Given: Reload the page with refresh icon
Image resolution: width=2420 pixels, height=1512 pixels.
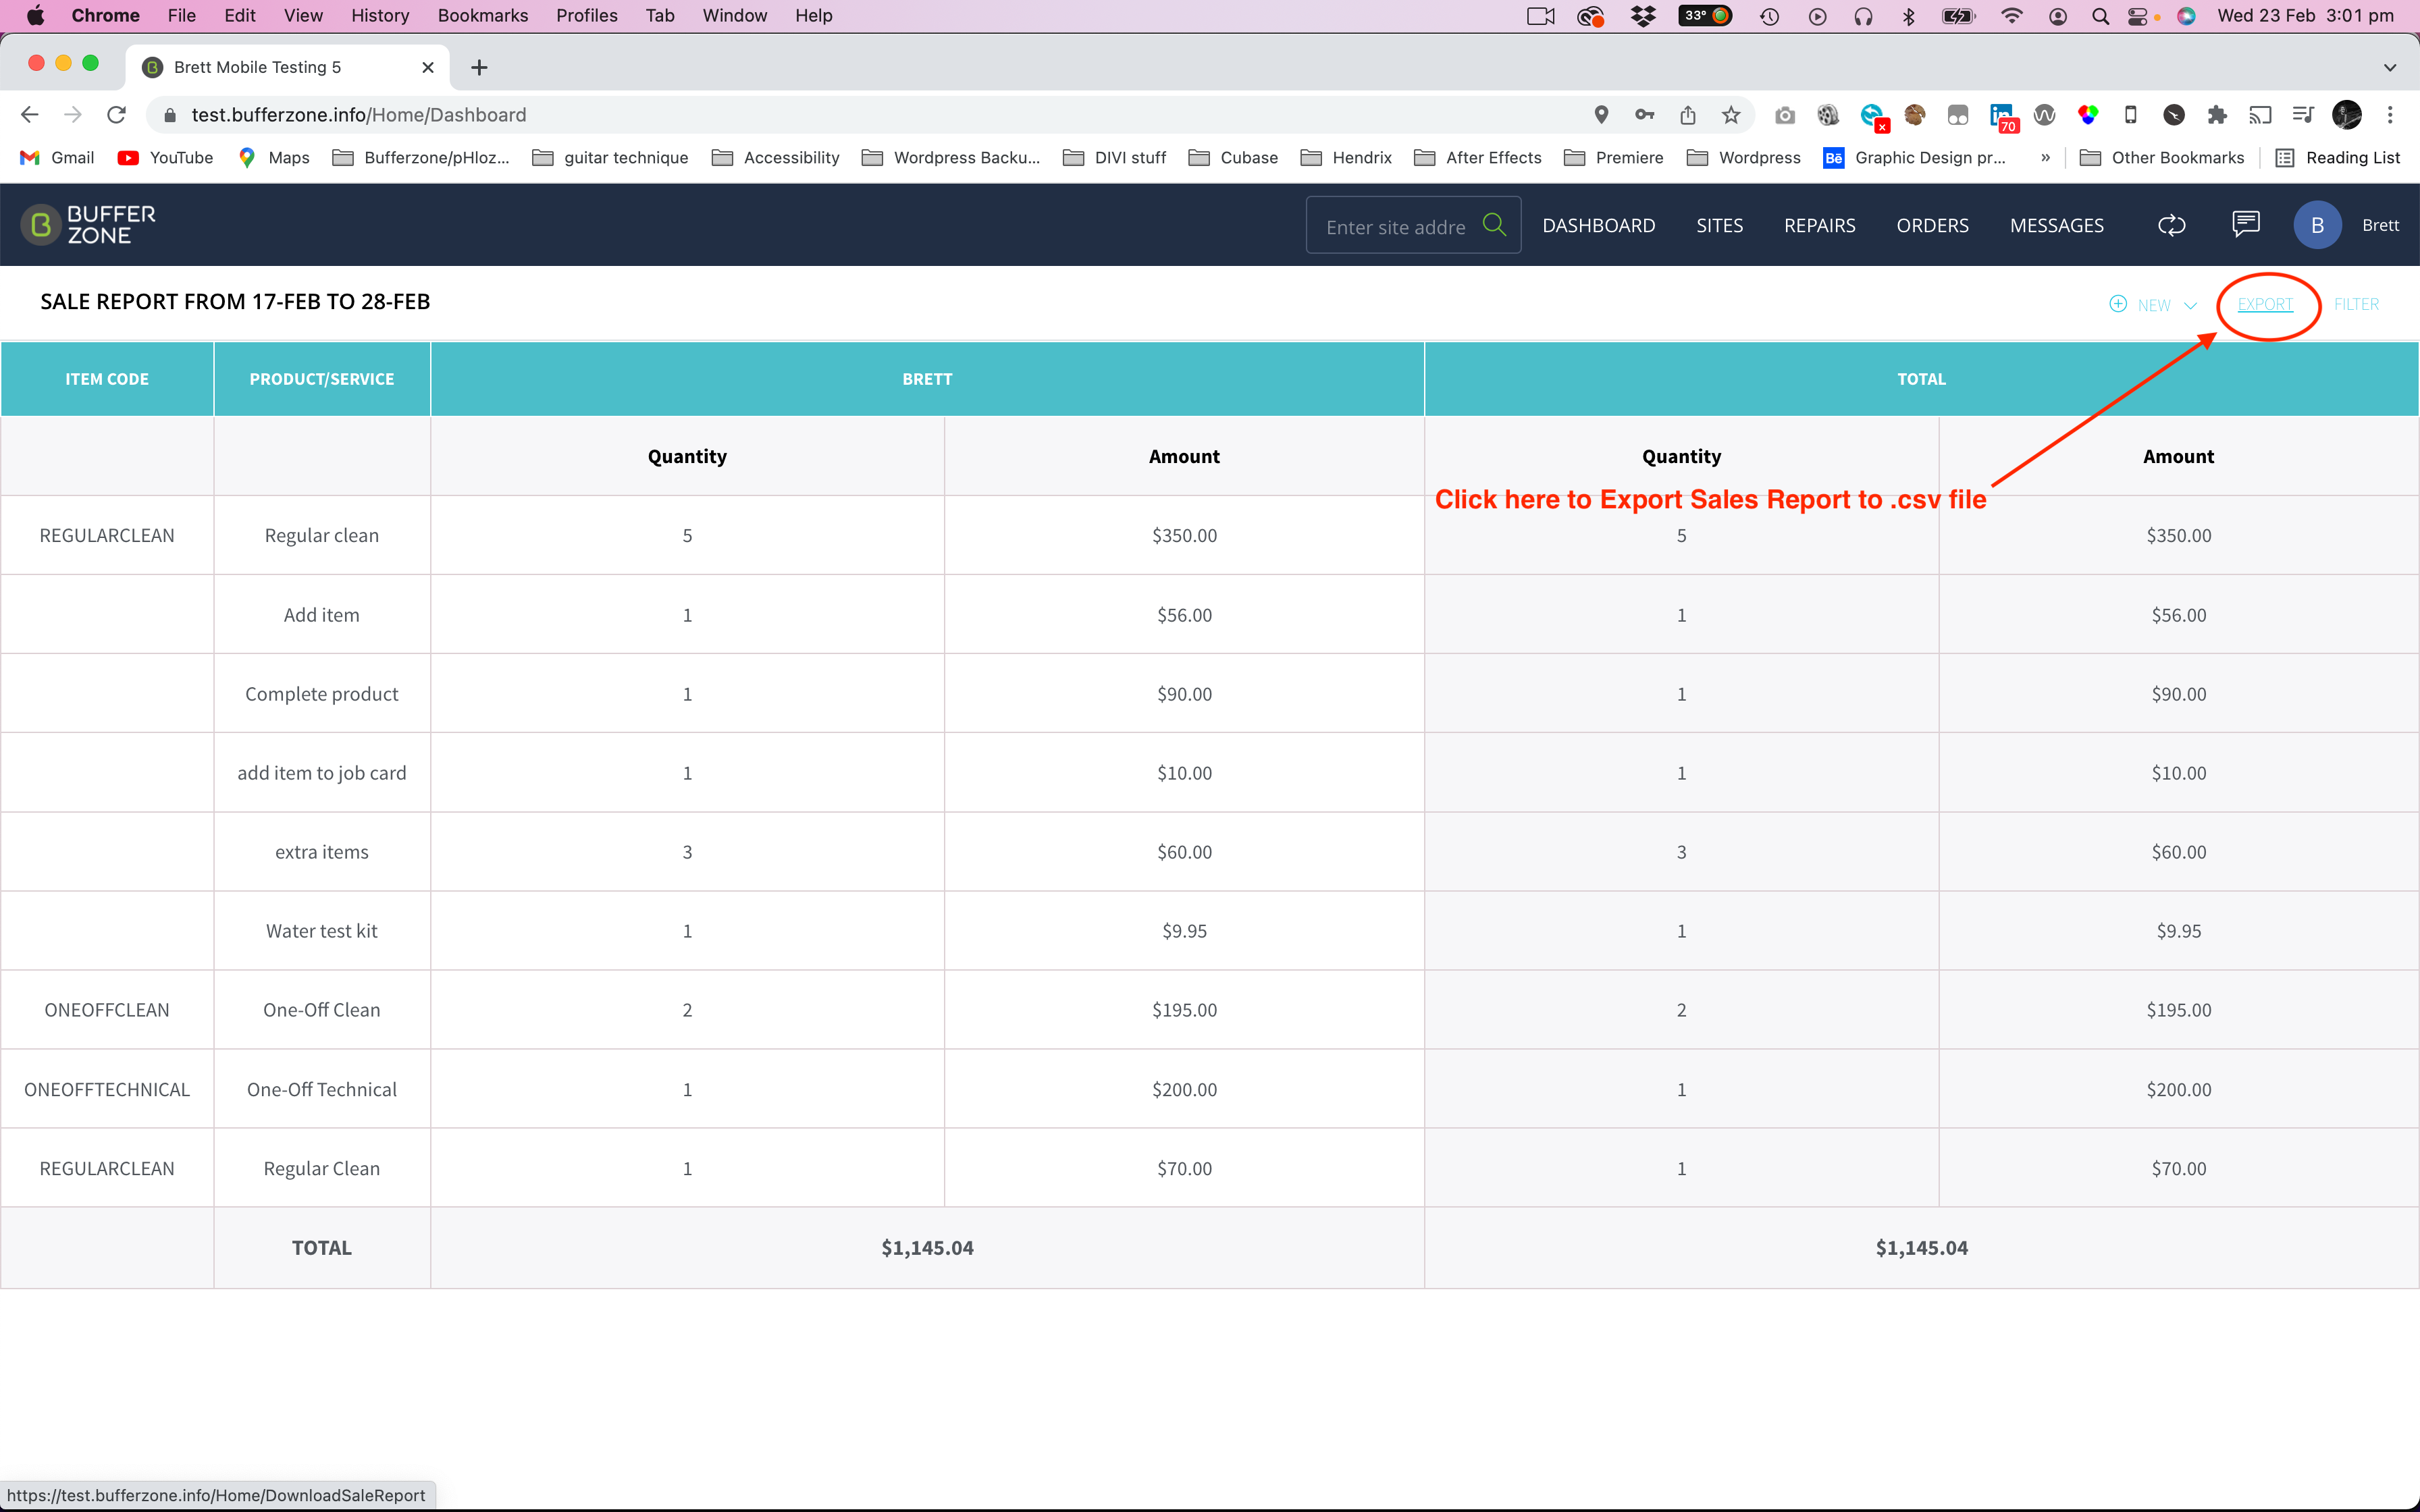Looking at the screenshot, I should coord(117,115).
